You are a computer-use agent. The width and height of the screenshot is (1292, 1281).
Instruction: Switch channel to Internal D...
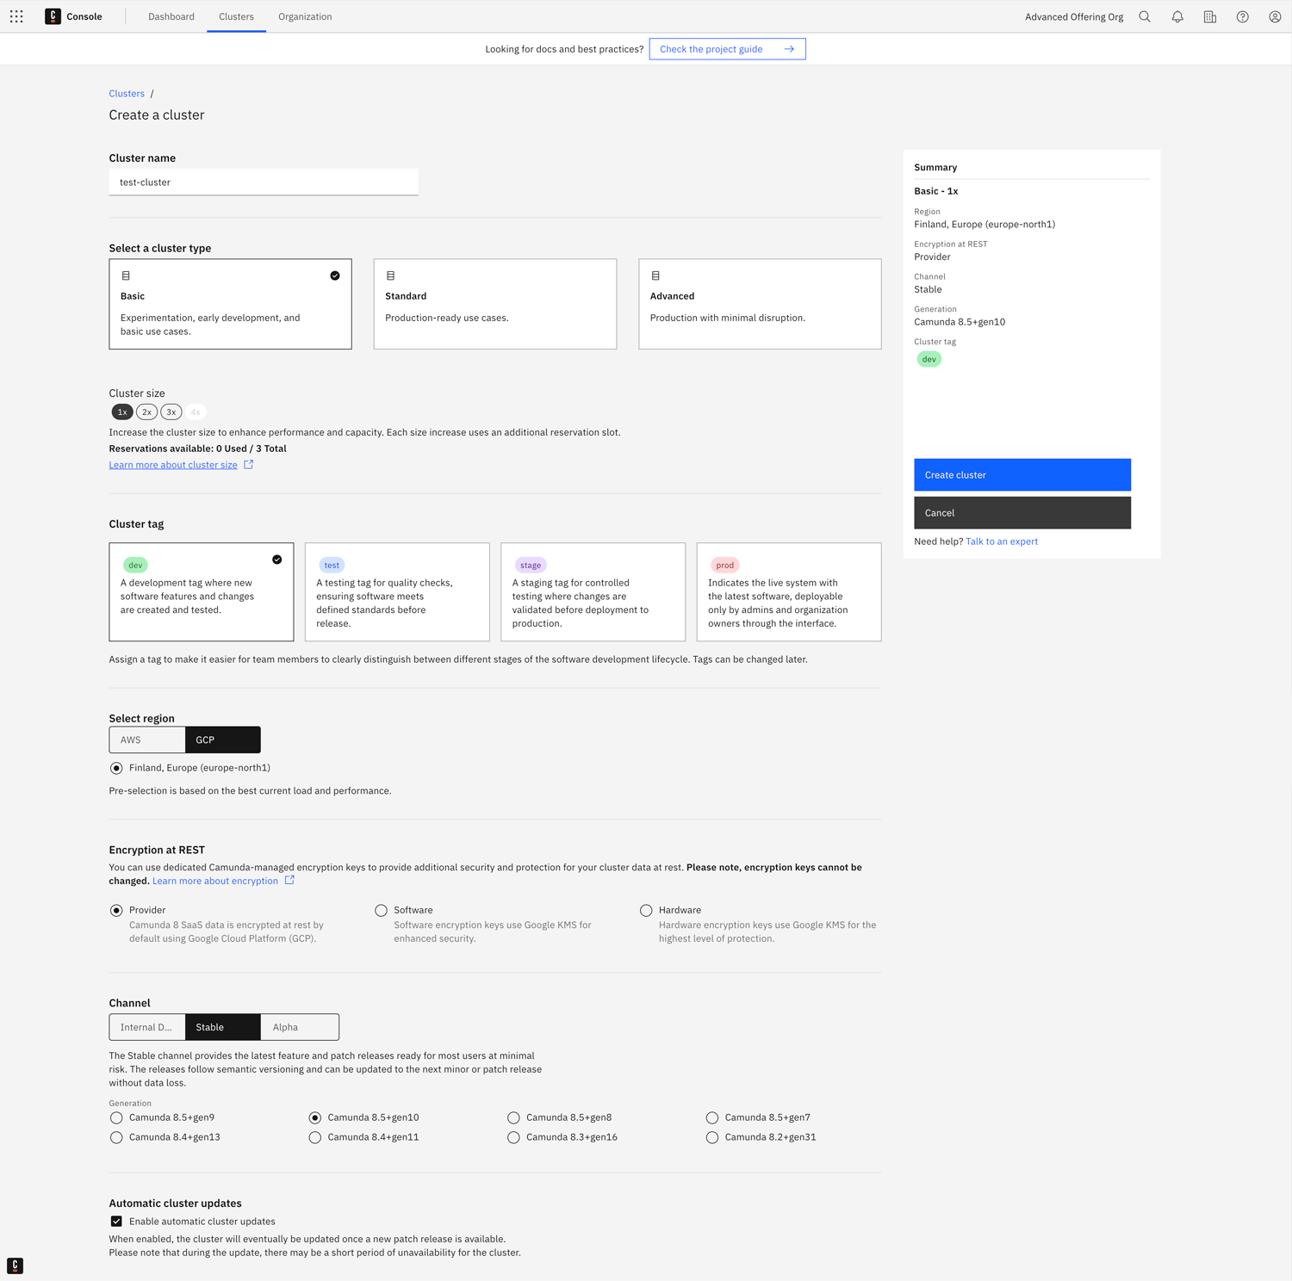pos(147,1027)
